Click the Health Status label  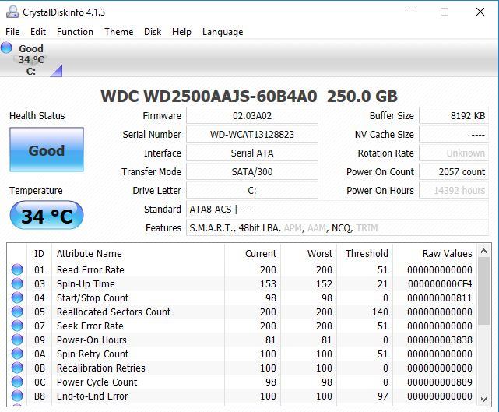[37, 115]
